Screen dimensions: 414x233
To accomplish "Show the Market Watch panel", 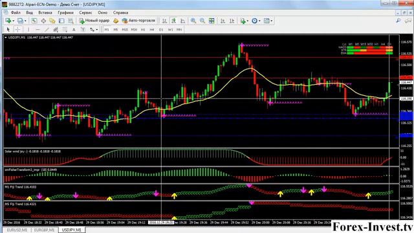I will coord(34,21).
